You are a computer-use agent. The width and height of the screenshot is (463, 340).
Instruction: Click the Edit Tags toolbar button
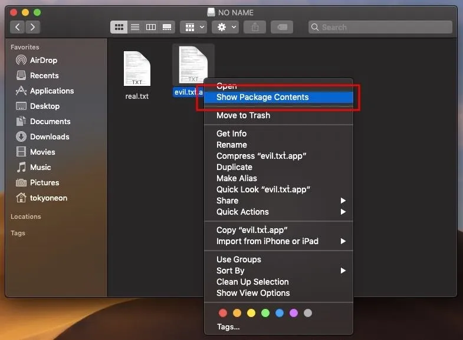click(x=282, y=27)
